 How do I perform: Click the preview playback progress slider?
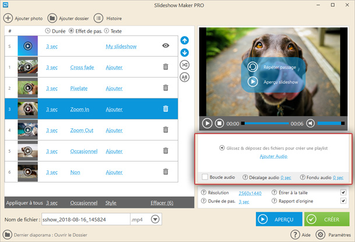pyautogui.click(x=265, y=124)
